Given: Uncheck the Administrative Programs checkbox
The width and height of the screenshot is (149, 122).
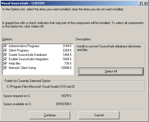Looking at the screenshot, I should 5,46.
